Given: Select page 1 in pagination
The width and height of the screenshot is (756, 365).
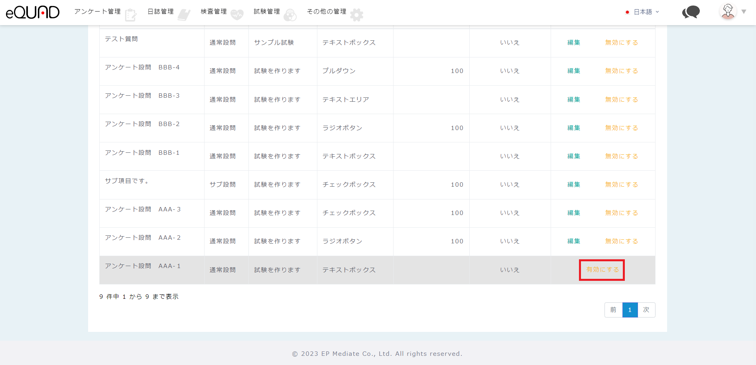Looking at the screenshot, I should (630, 310).
